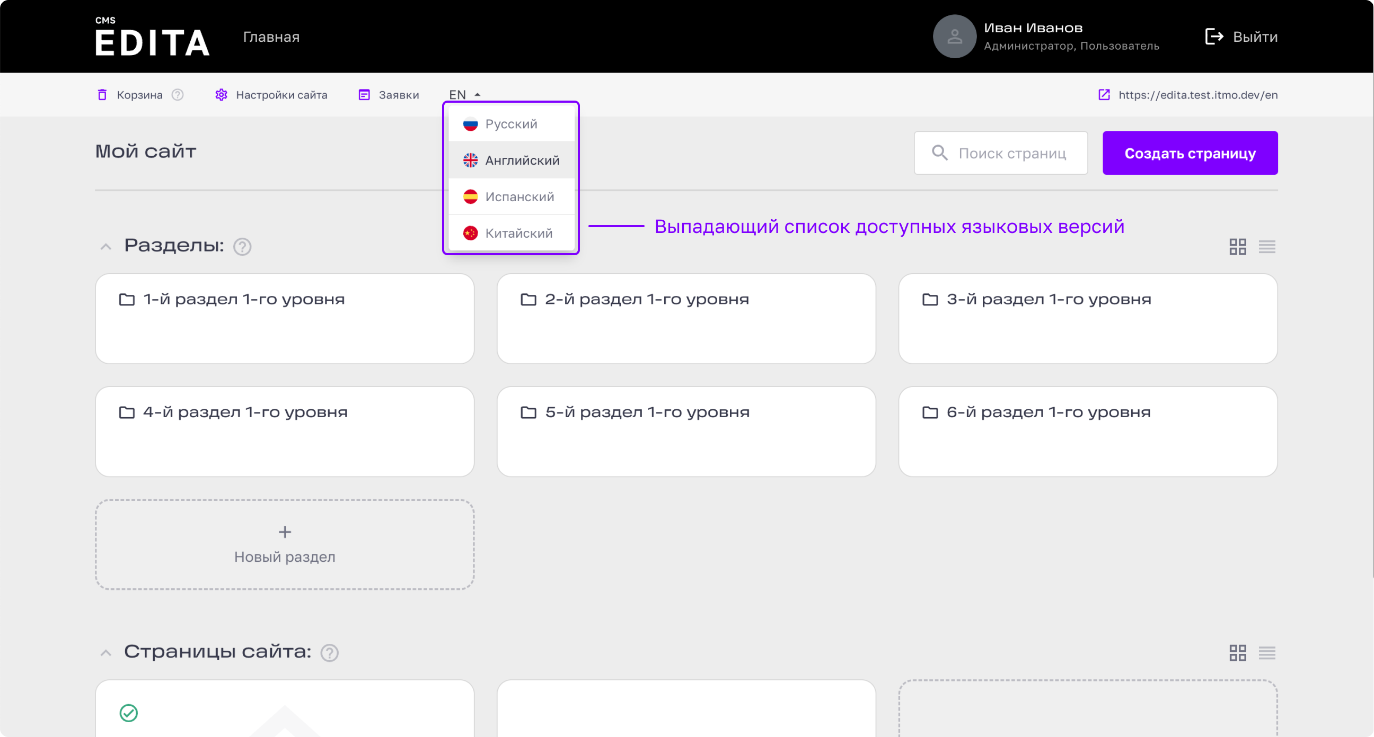Select Английский language version
1374x737 pixels.
point(511,160)
